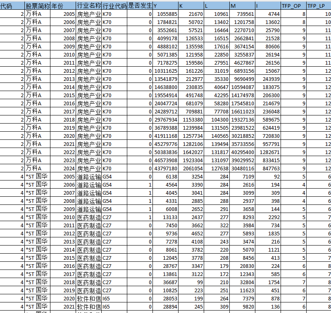This screenshot has width=331, height=313.
Task: Click the M value 40295400 cell
Action: [x=242, y=152]
